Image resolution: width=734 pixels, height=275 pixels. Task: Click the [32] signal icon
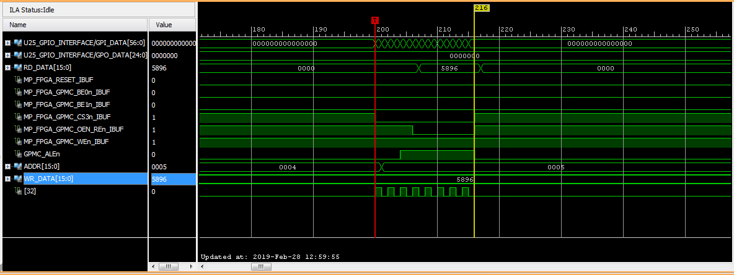(x=18, y=191)
